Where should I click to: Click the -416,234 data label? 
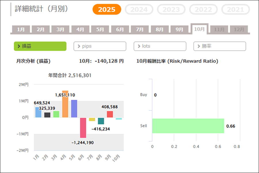101,129
